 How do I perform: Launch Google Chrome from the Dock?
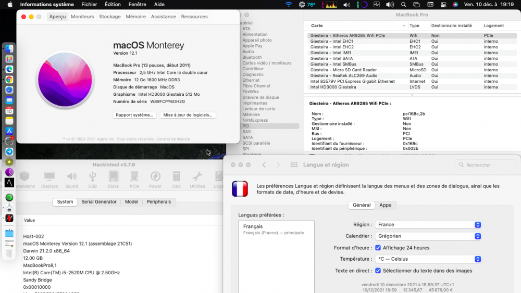pos(9,79)
